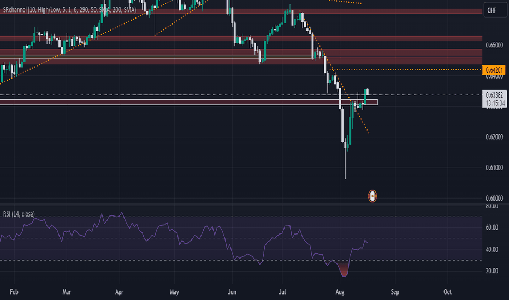Select the white-outlined support zone rectangle
The width and height of the screenshot is (509, 300).
click(x=188, y=103)
